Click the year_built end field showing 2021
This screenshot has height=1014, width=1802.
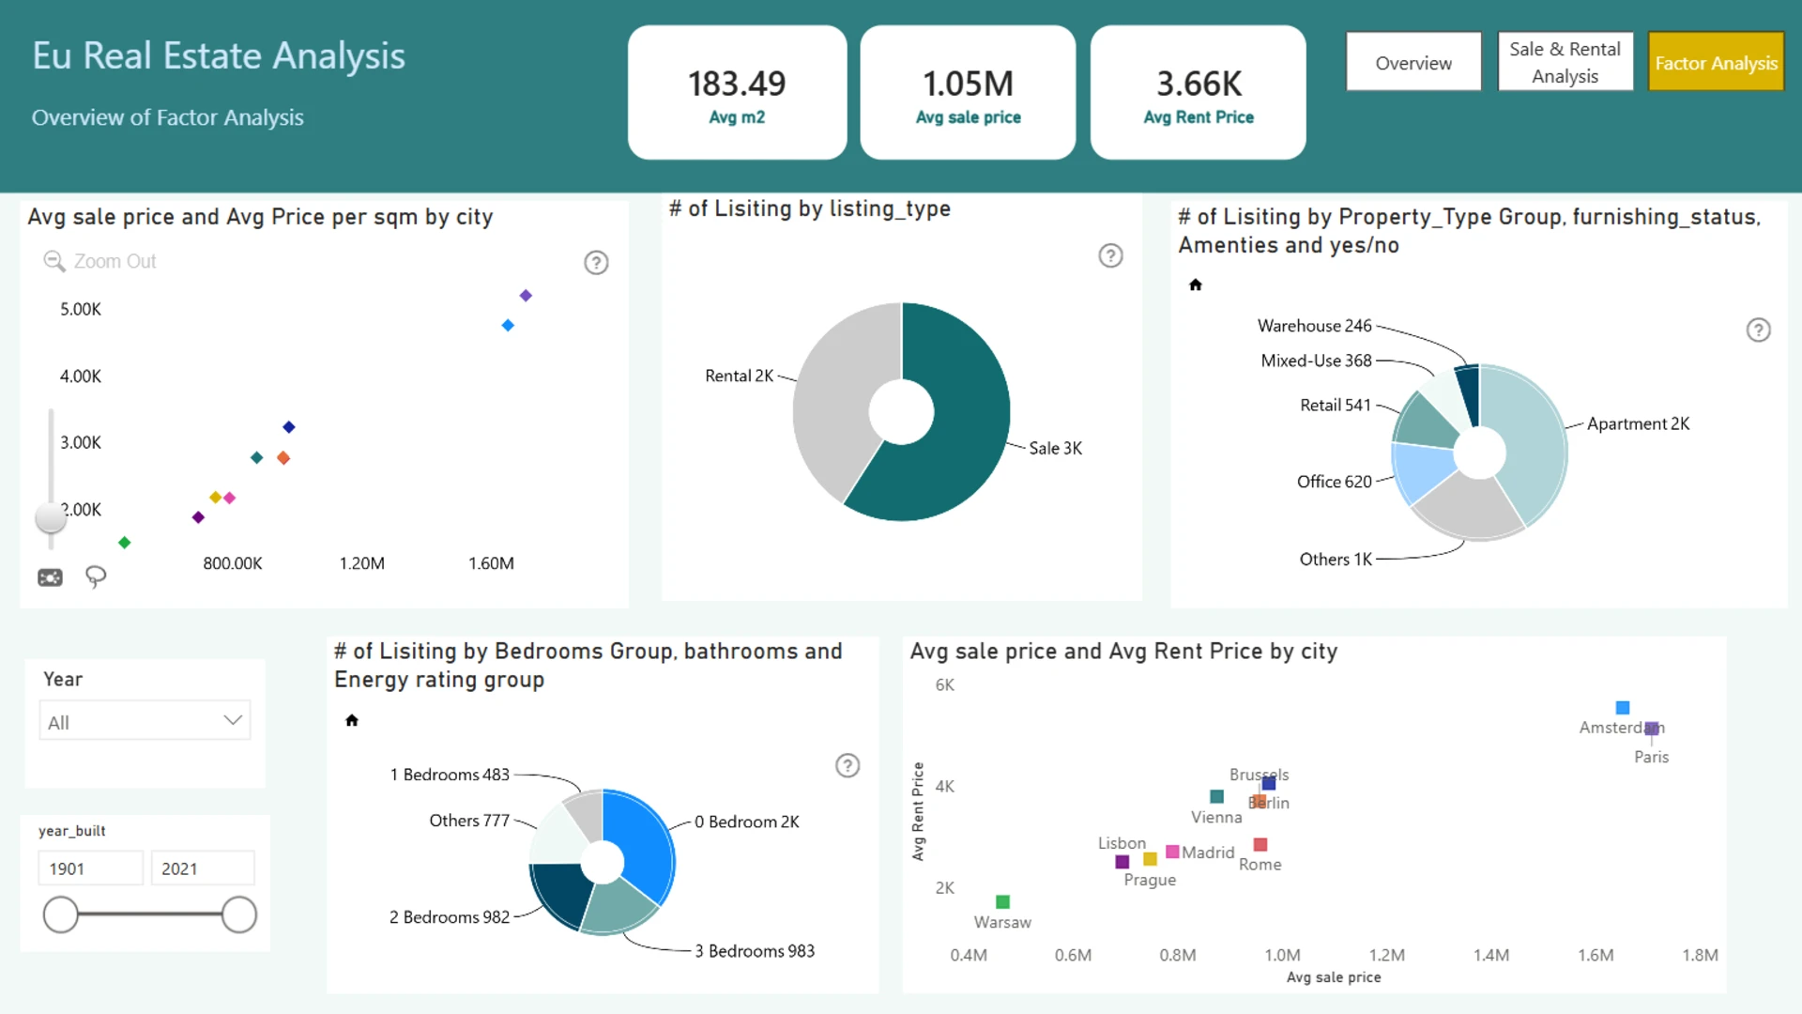[202, 868]
